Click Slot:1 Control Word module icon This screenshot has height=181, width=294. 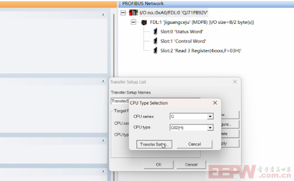tap(155, 41)
